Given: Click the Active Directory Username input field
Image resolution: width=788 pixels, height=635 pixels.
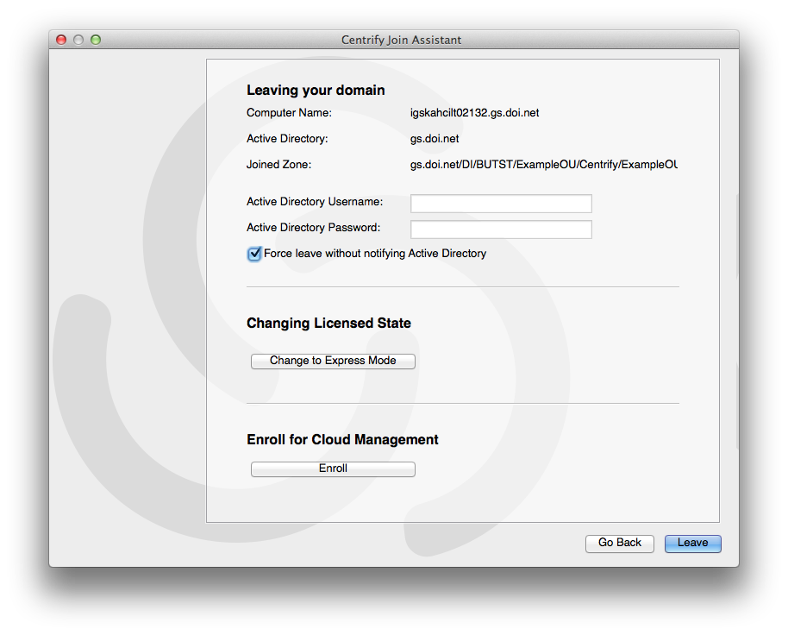Looking at the screenshot, I should point(501,203).
